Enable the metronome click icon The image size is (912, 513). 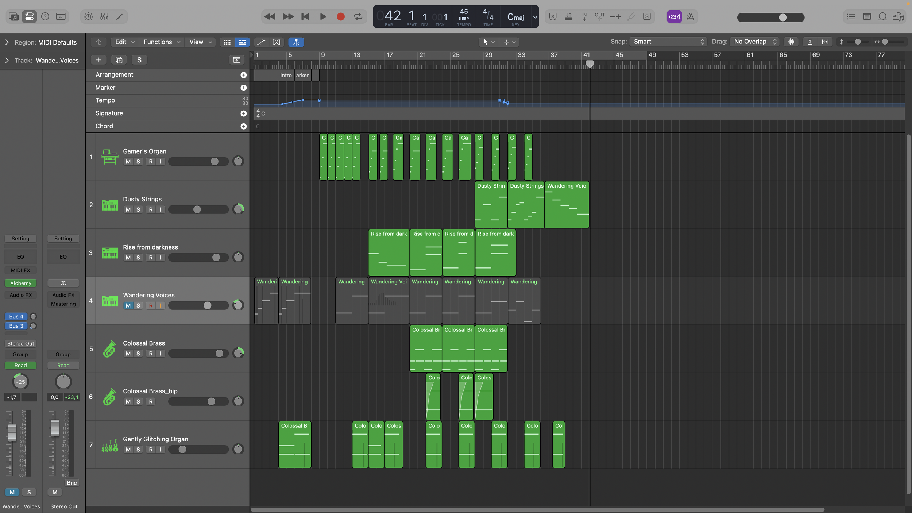pos(690,17)
